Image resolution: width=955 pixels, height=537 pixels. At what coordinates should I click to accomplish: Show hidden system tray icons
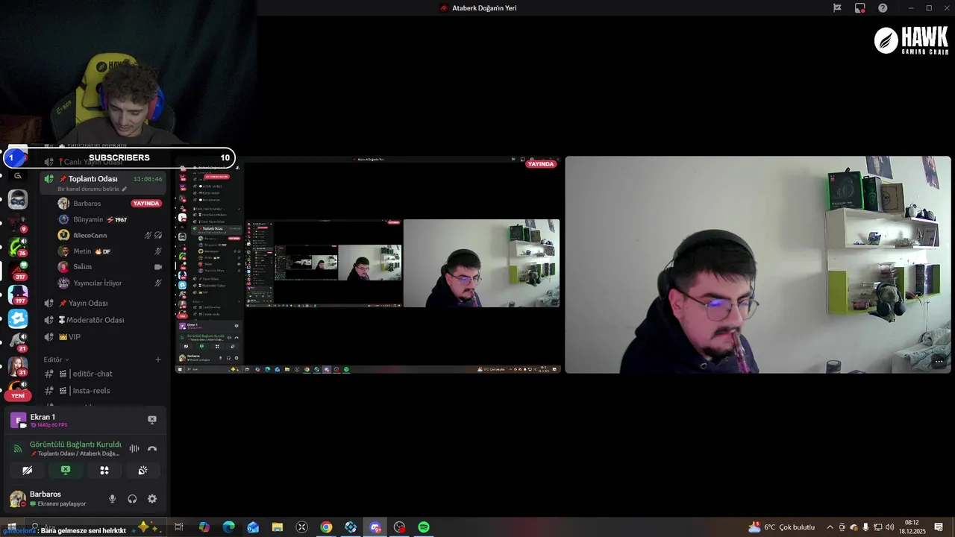[x=830, y=527]
